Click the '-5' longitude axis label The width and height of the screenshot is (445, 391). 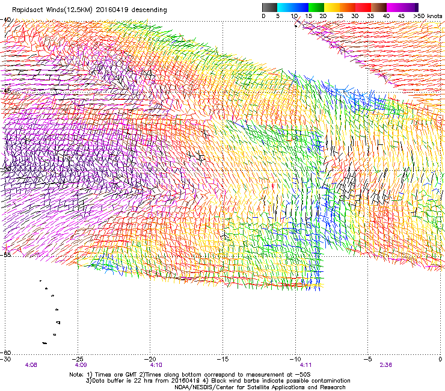point(368,359)
